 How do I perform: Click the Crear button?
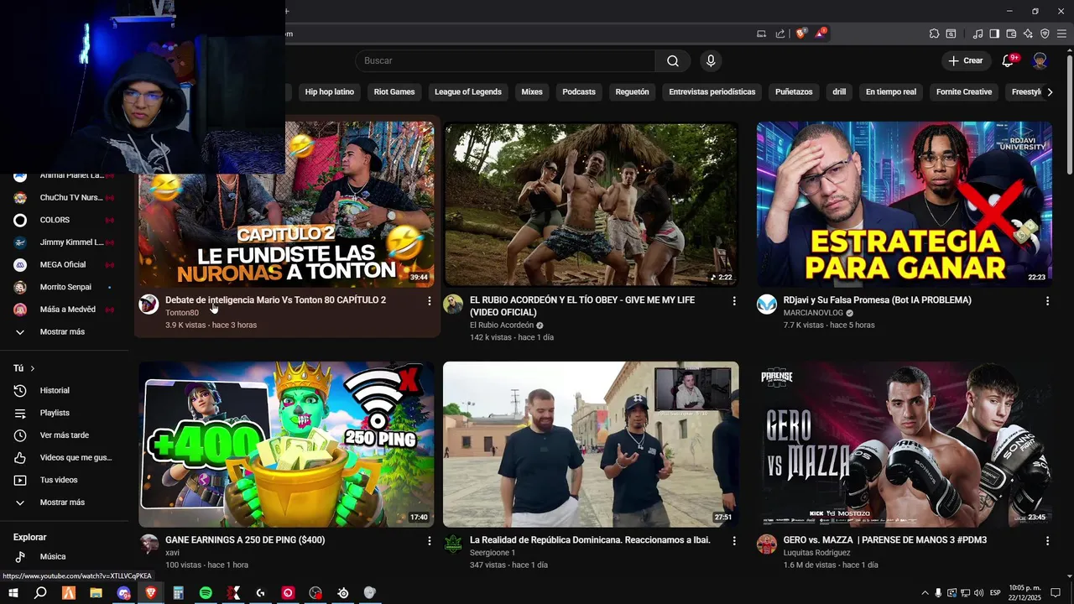click(x=965, y=60)
